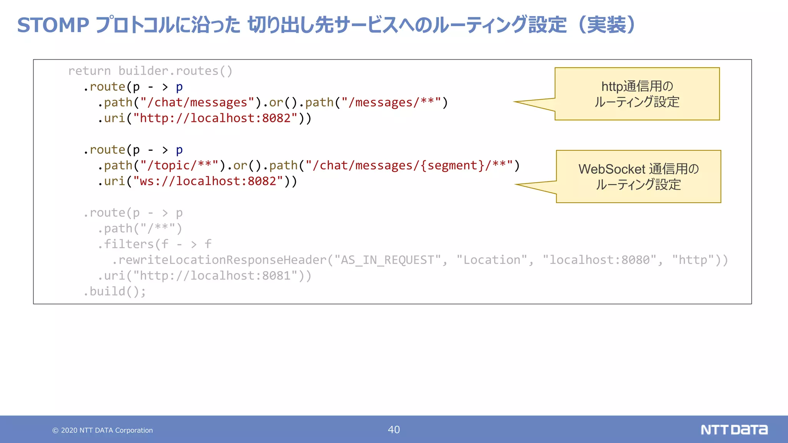
Task: Click the "return builder.routes()" code line
Action: pos(150,71)
